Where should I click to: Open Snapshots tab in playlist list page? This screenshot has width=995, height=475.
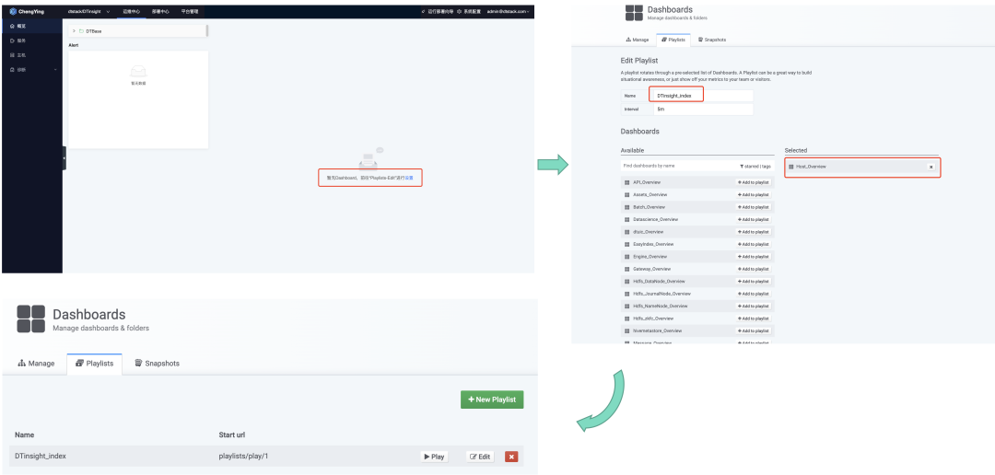coord(157,364)
